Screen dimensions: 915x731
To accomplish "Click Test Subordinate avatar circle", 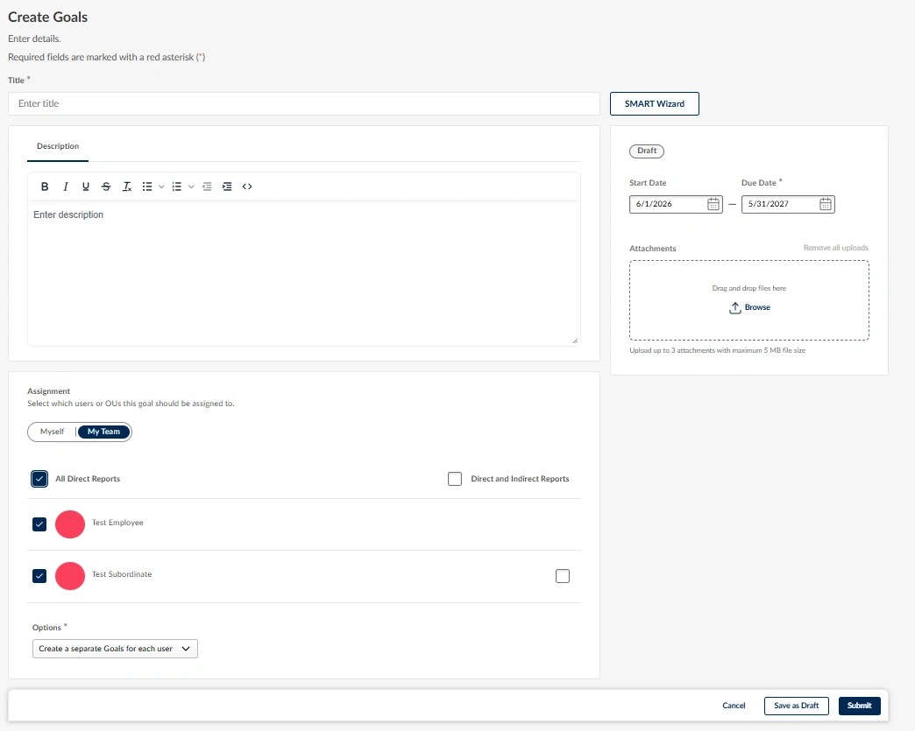I will [x=70, y=576].
